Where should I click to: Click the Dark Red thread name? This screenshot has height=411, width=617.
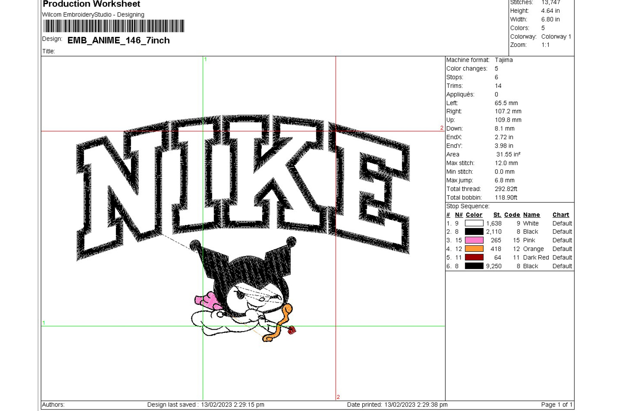point(536,258)
